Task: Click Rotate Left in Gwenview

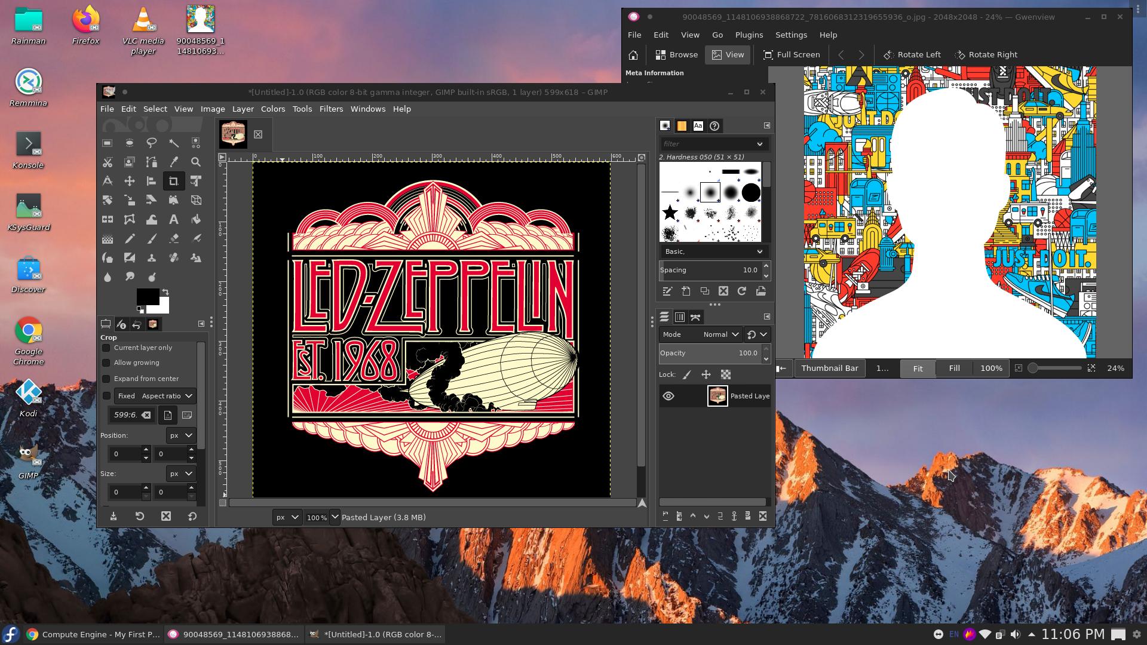Action: click(912, 55)
